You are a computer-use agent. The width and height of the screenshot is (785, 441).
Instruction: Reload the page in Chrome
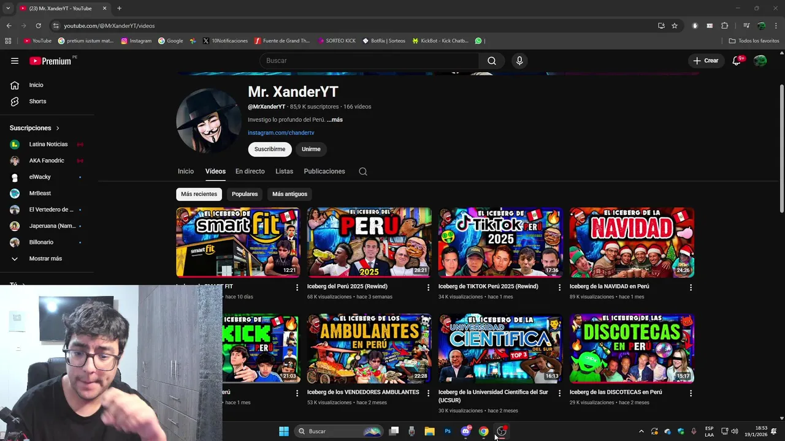[38, 26]
